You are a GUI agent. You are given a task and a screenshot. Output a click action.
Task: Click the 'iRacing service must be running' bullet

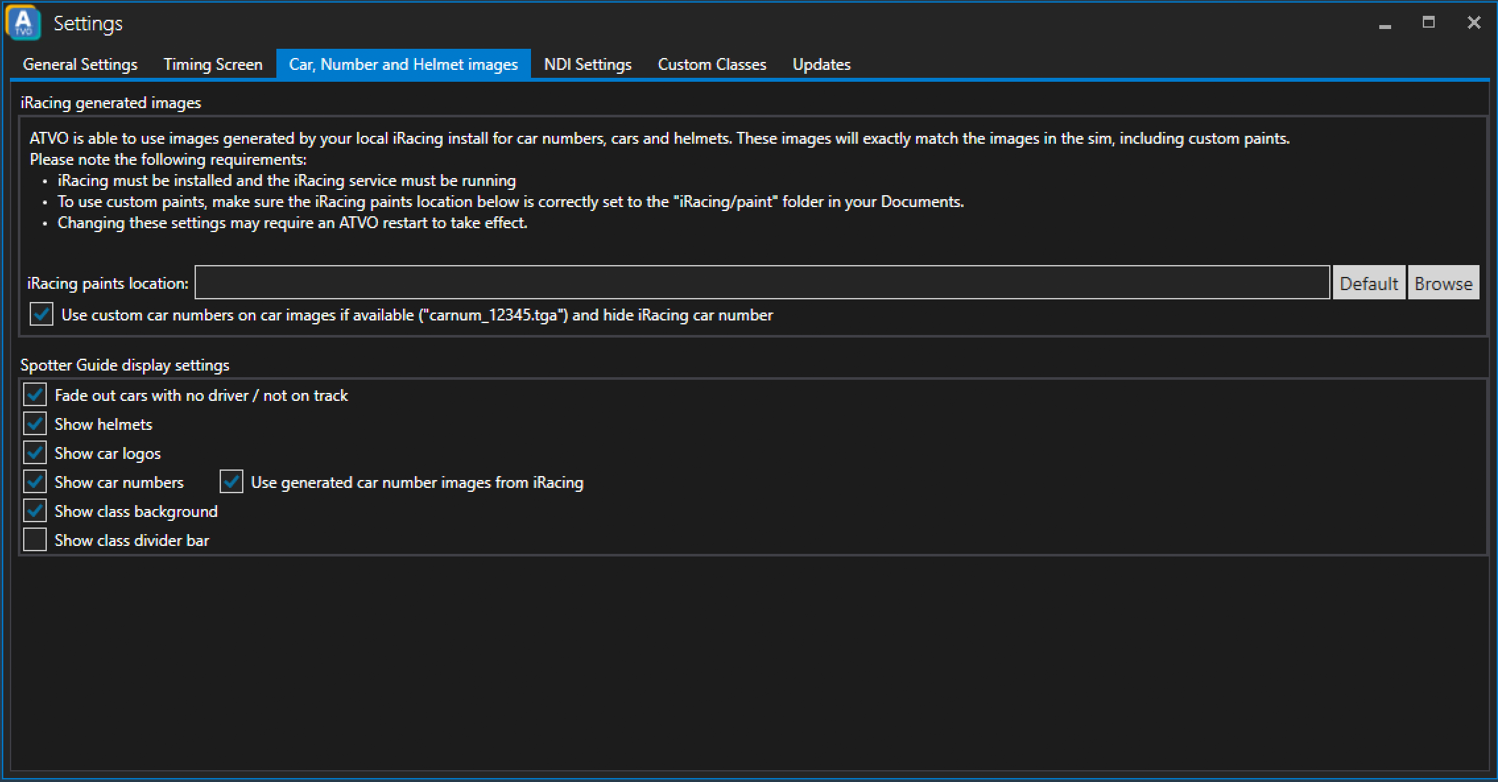click(x=287, y=181)
